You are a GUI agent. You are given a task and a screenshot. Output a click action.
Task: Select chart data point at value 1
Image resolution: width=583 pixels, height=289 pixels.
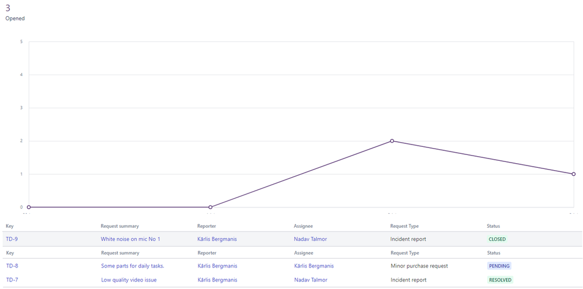[x=573, y=174]
